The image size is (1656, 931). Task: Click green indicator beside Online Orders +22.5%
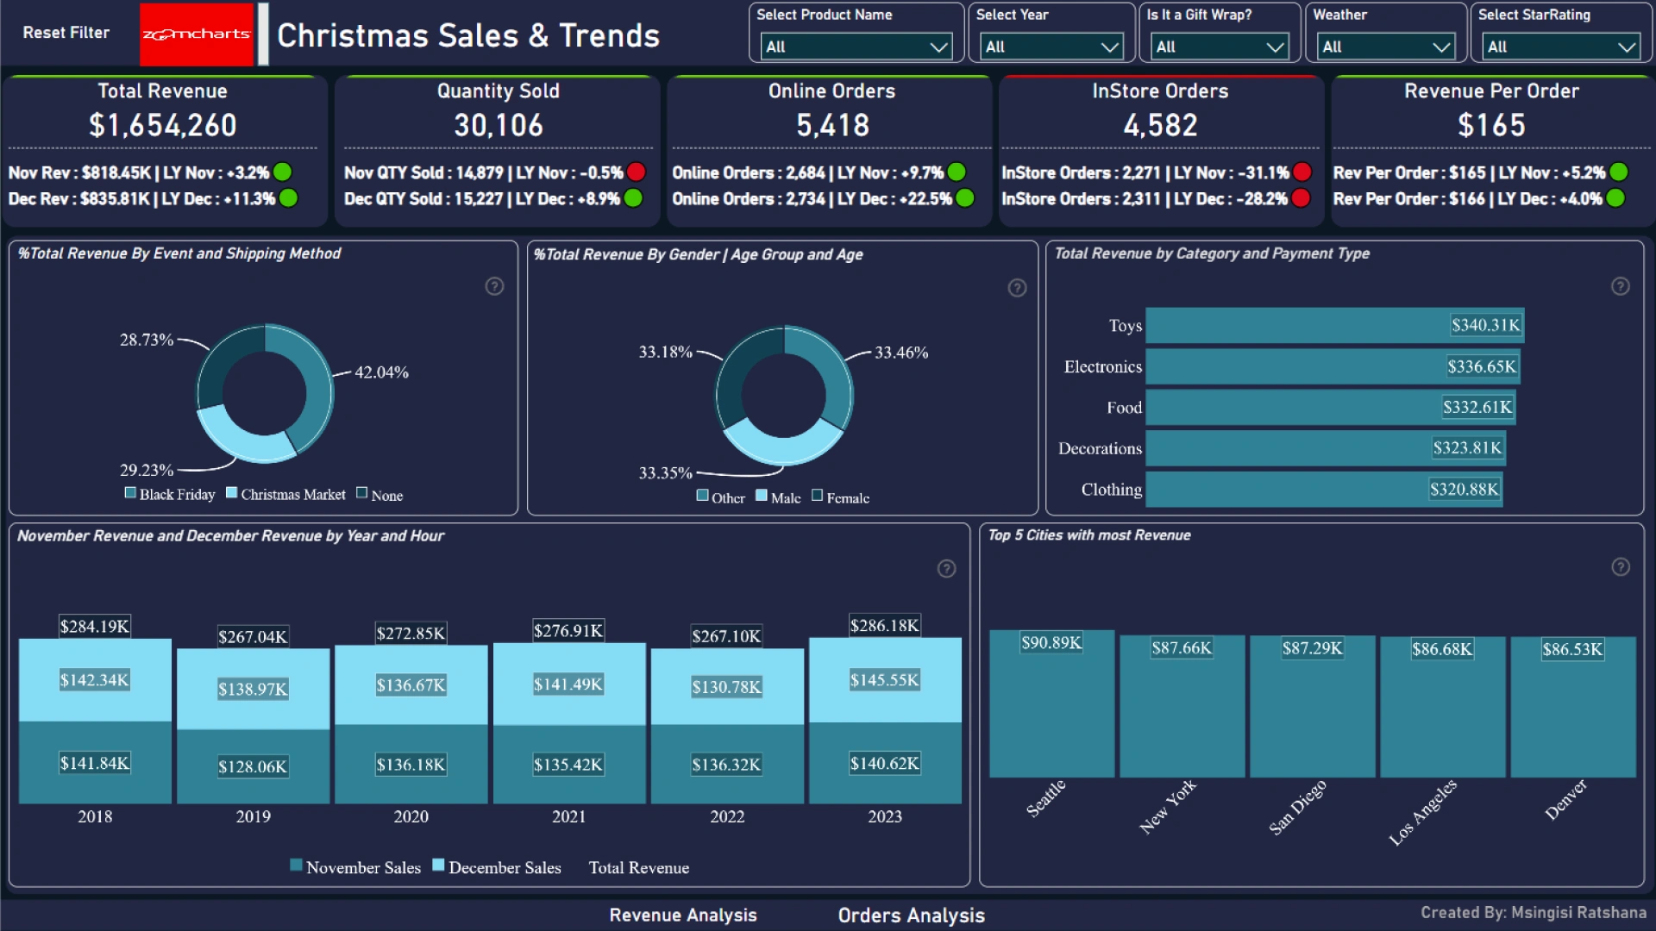pos(965,198)
